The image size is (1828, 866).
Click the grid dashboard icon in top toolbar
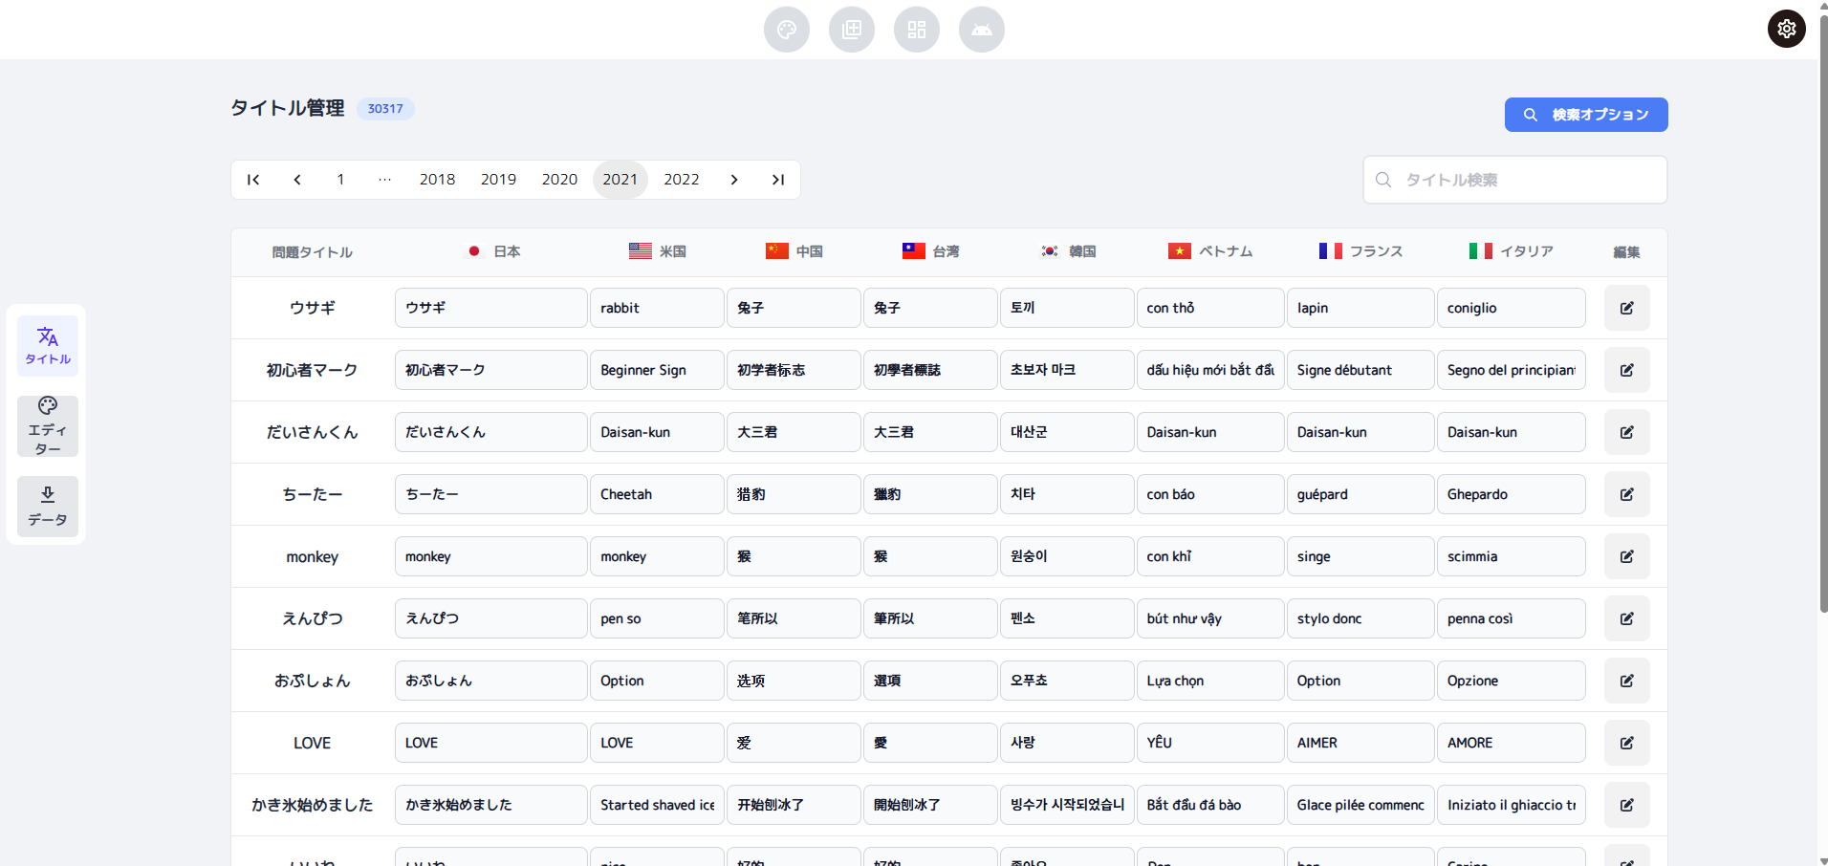point(917,30)
